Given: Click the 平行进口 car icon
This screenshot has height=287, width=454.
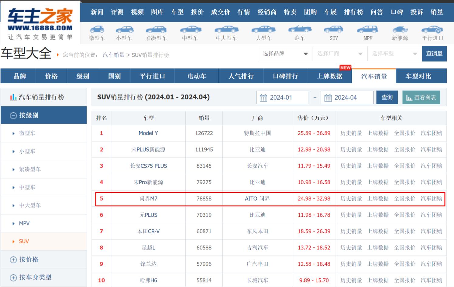Looking at the screenshot, I should (432, 29).
